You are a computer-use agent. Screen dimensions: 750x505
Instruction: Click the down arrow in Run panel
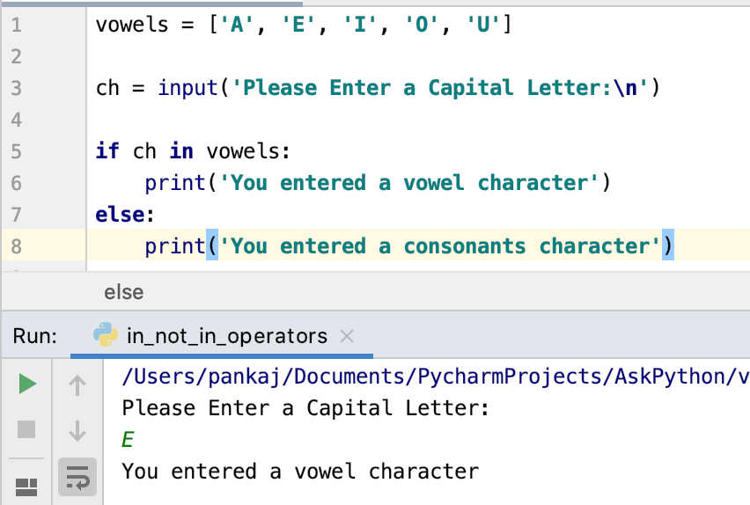tap(77, 430)
